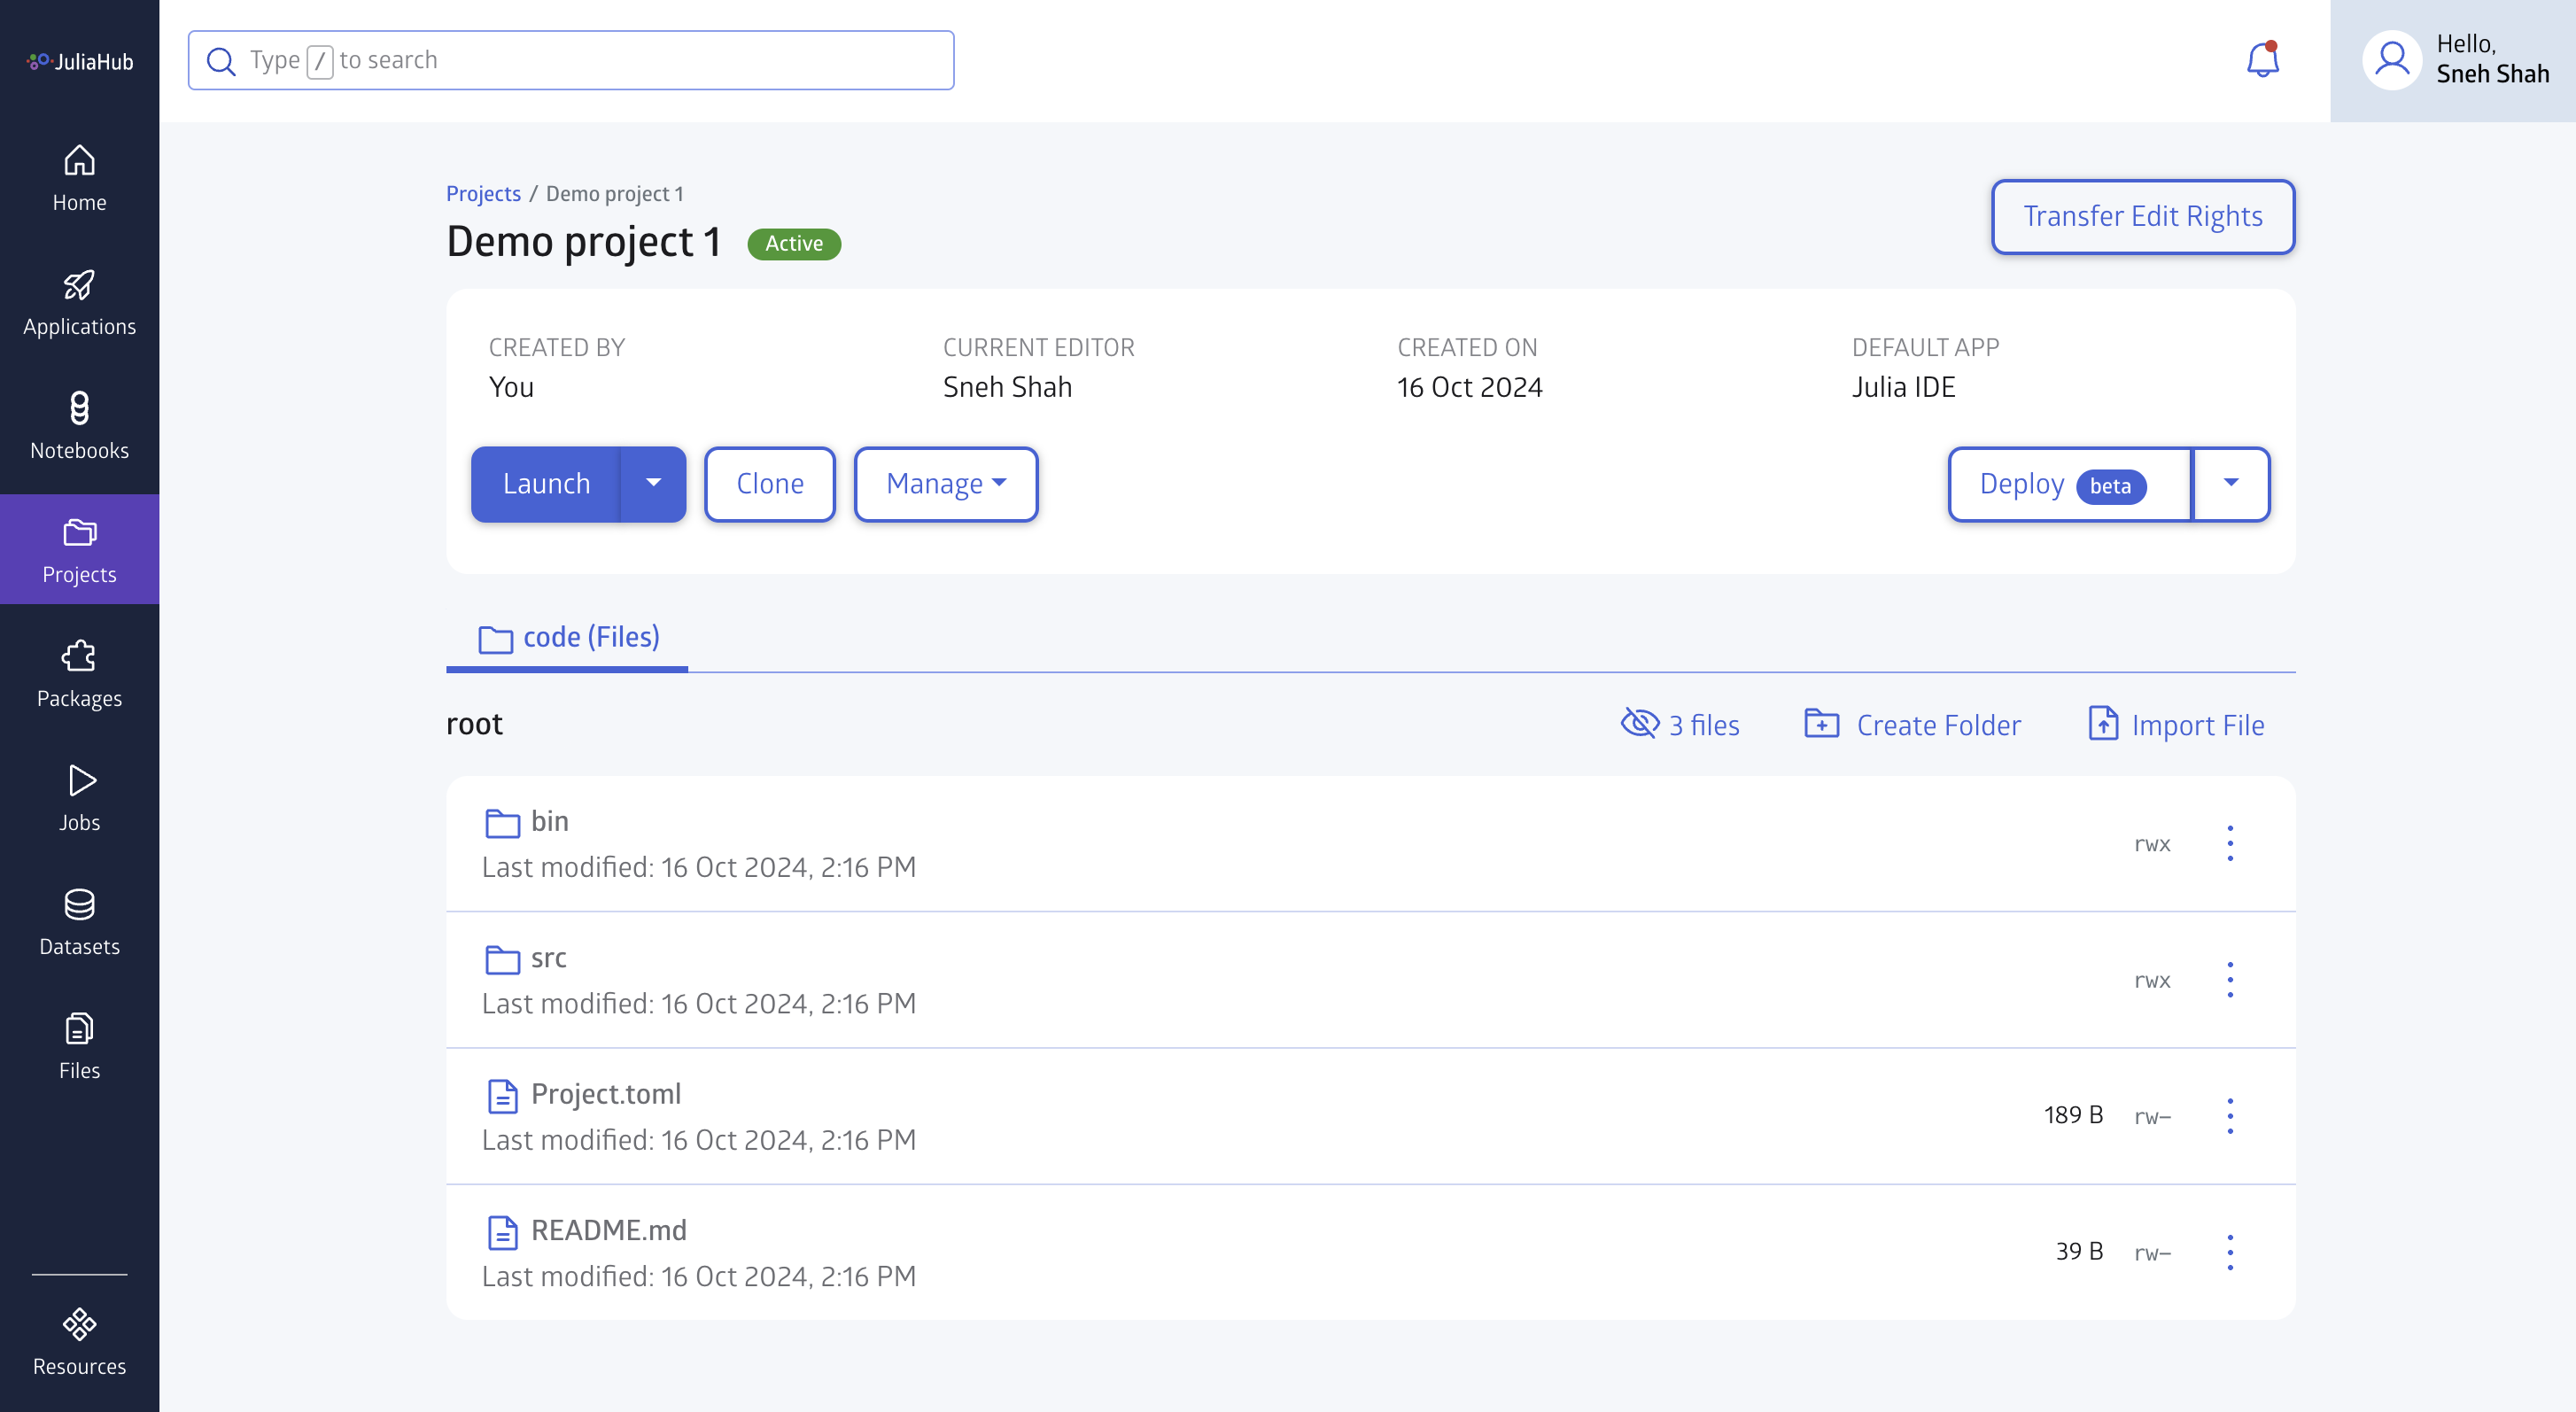2576x1412 pixels.
Task: Expand the Deploy beta dropdown arrow
Action: [2231, 484]
